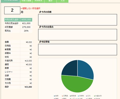Click the pin icon beside 特記事項
Image resolution: width=120 pixels, height=99 pixels.
[x=40, y=42]
